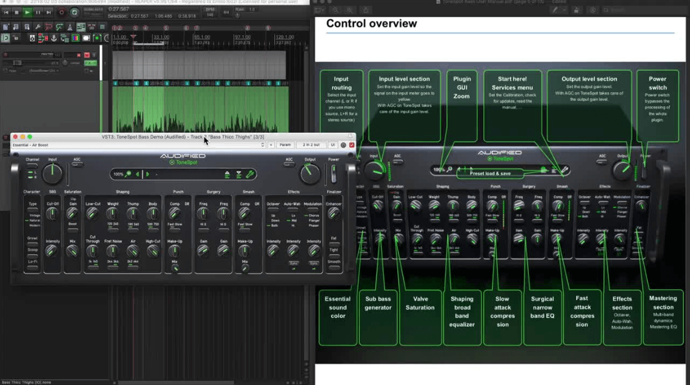Click the BPM tempo field in transport
This screenshot has height=385, width=690.
(x=210, y=12)
